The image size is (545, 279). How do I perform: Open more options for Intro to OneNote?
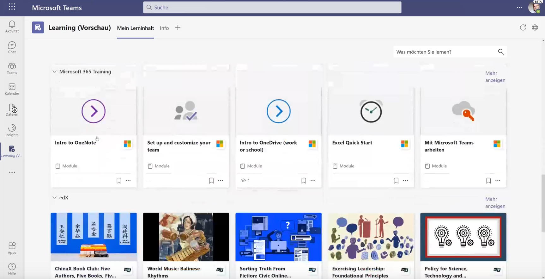(x=128, y=181)
